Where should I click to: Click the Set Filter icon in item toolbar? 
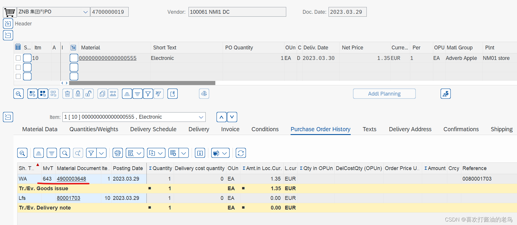point(148,94)
